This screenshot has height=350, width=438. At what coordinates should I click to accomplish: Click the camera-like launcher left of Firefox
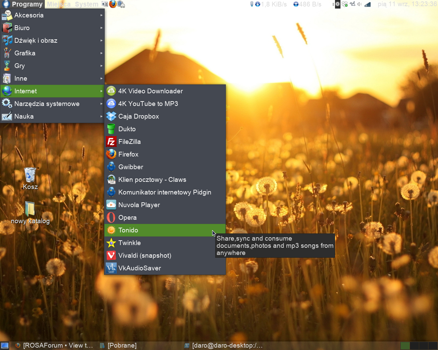(105, 4)
